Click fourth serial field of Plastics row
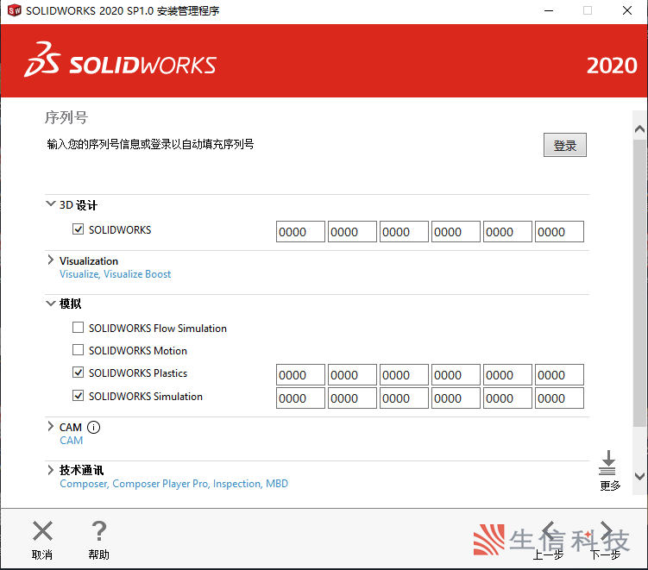The height and width of the screenshot is (570, 648). coord(456,375)
